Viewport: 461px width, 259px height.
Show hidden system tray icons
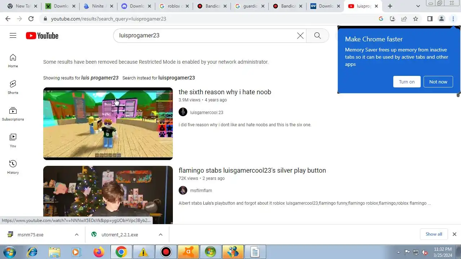click(398, 252)
